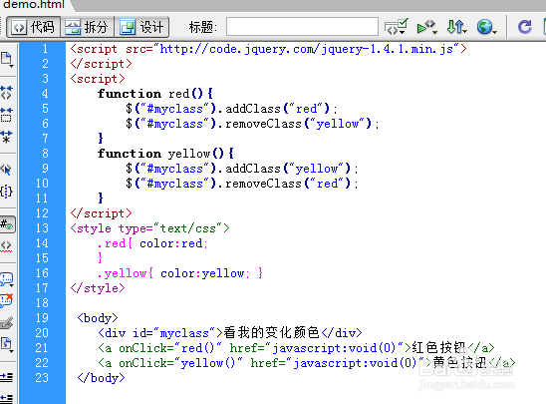Click line number 18 in the gutter

tap(42, 303)
